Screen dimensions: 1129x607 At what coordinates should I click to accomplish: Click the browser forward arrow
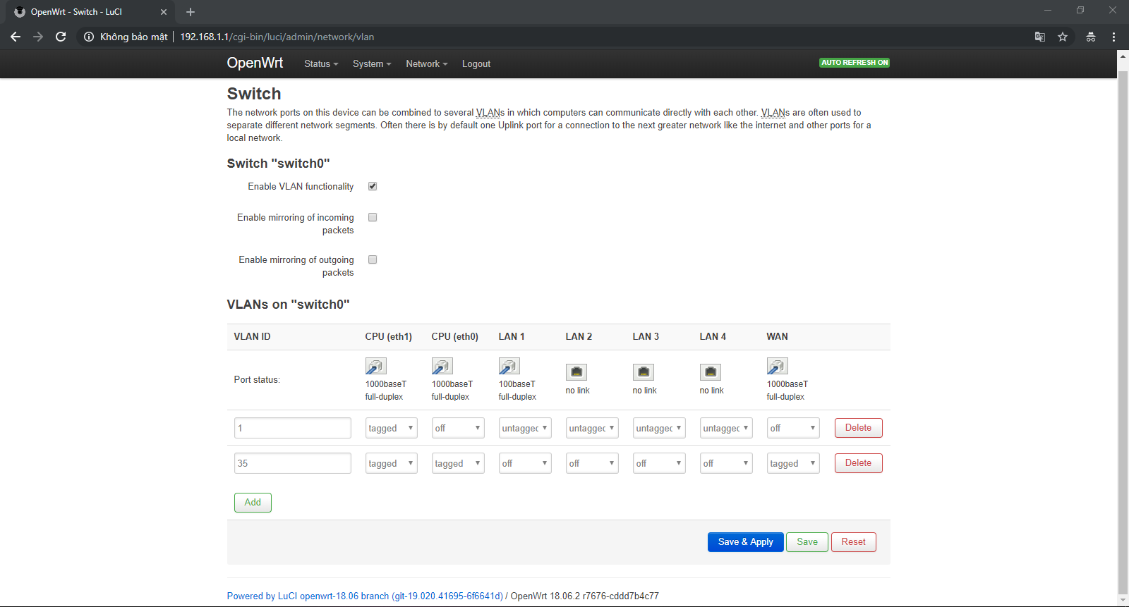[38, 37]
